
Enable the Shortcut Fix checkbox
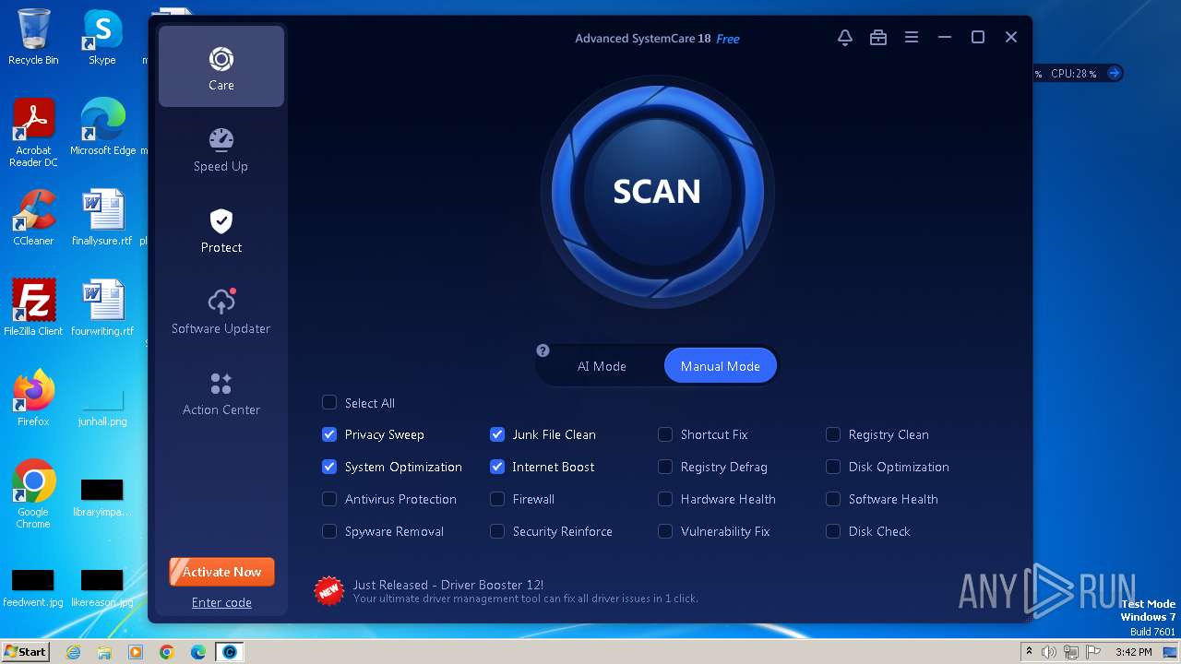665,433
